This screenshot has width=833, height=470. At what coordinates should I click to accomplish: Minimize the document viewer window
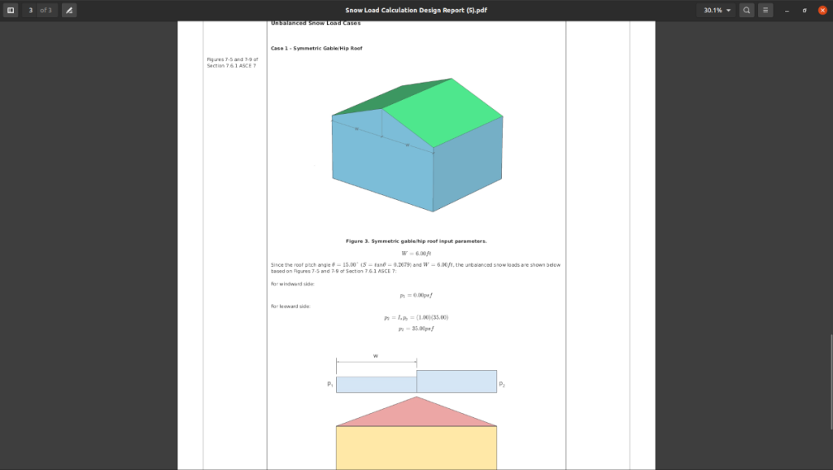tap(787, 10)
